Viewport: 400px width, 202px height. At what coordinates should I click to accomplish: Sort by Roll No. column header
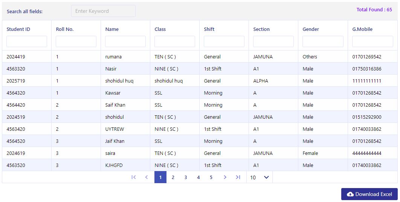click(x=65, y=29)
